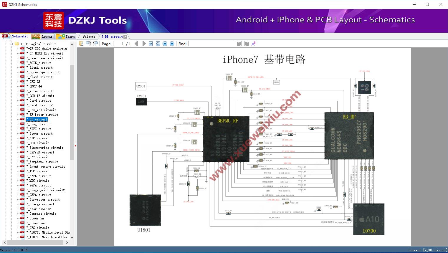Open 7_Card circuit document
The height and width of the screenshot is (253, 448).
tap(39, 100)
